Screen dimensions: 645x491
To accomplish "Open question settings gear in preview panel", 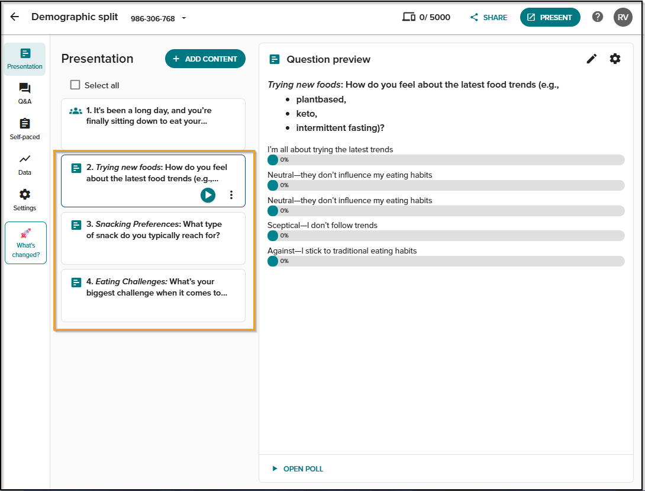I will [x=615, y=59].
